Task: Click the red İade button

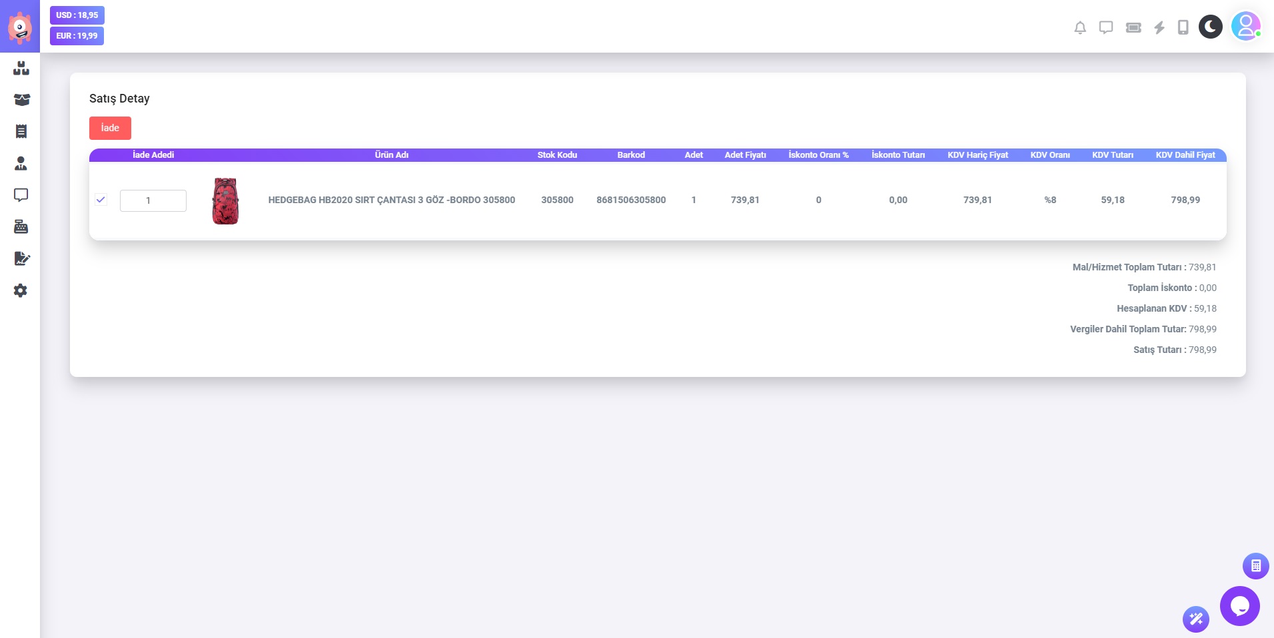Action: tap(110, 128)
